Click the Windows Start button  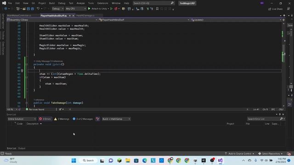[73, 160]
